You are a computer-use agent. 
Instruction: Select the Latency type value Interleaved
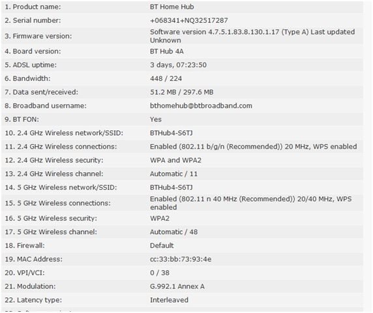tap(169, 300)
